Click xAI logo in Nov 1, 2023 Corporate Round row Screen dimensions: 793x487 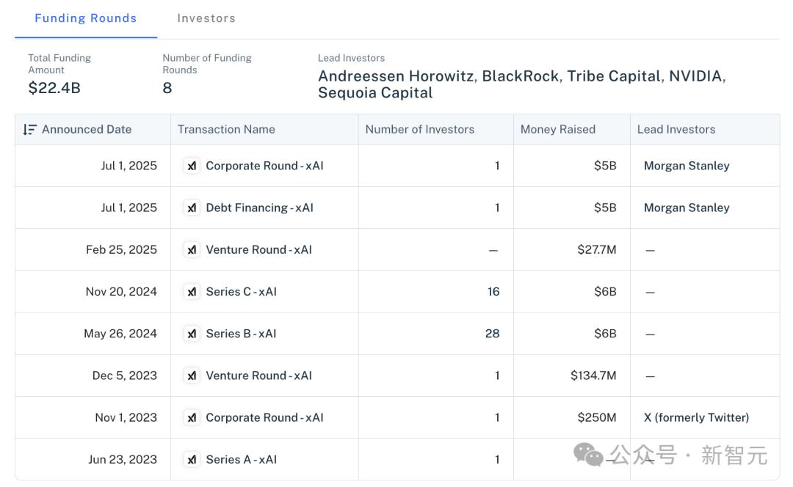pos(191,417)
